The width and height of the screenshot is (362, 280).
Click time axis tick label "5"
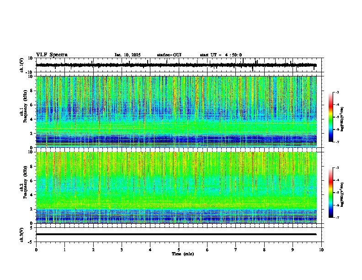click(179, 250)
